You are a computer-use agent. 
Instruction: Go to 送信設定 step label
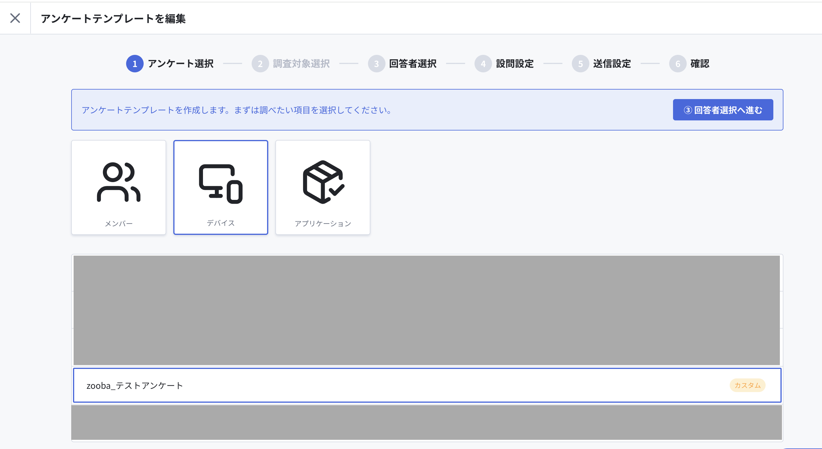(612, 64)
